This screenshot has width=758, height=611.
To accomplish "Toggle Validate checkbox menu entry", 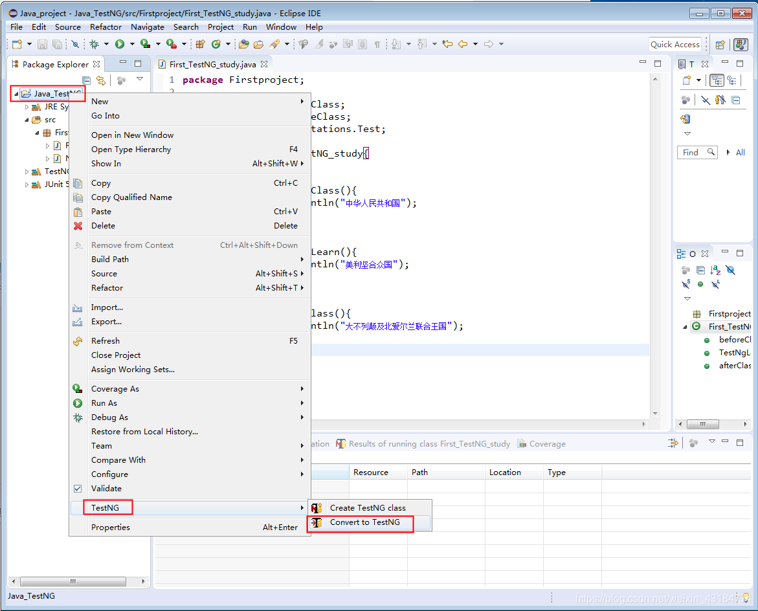I will (78, 489).
